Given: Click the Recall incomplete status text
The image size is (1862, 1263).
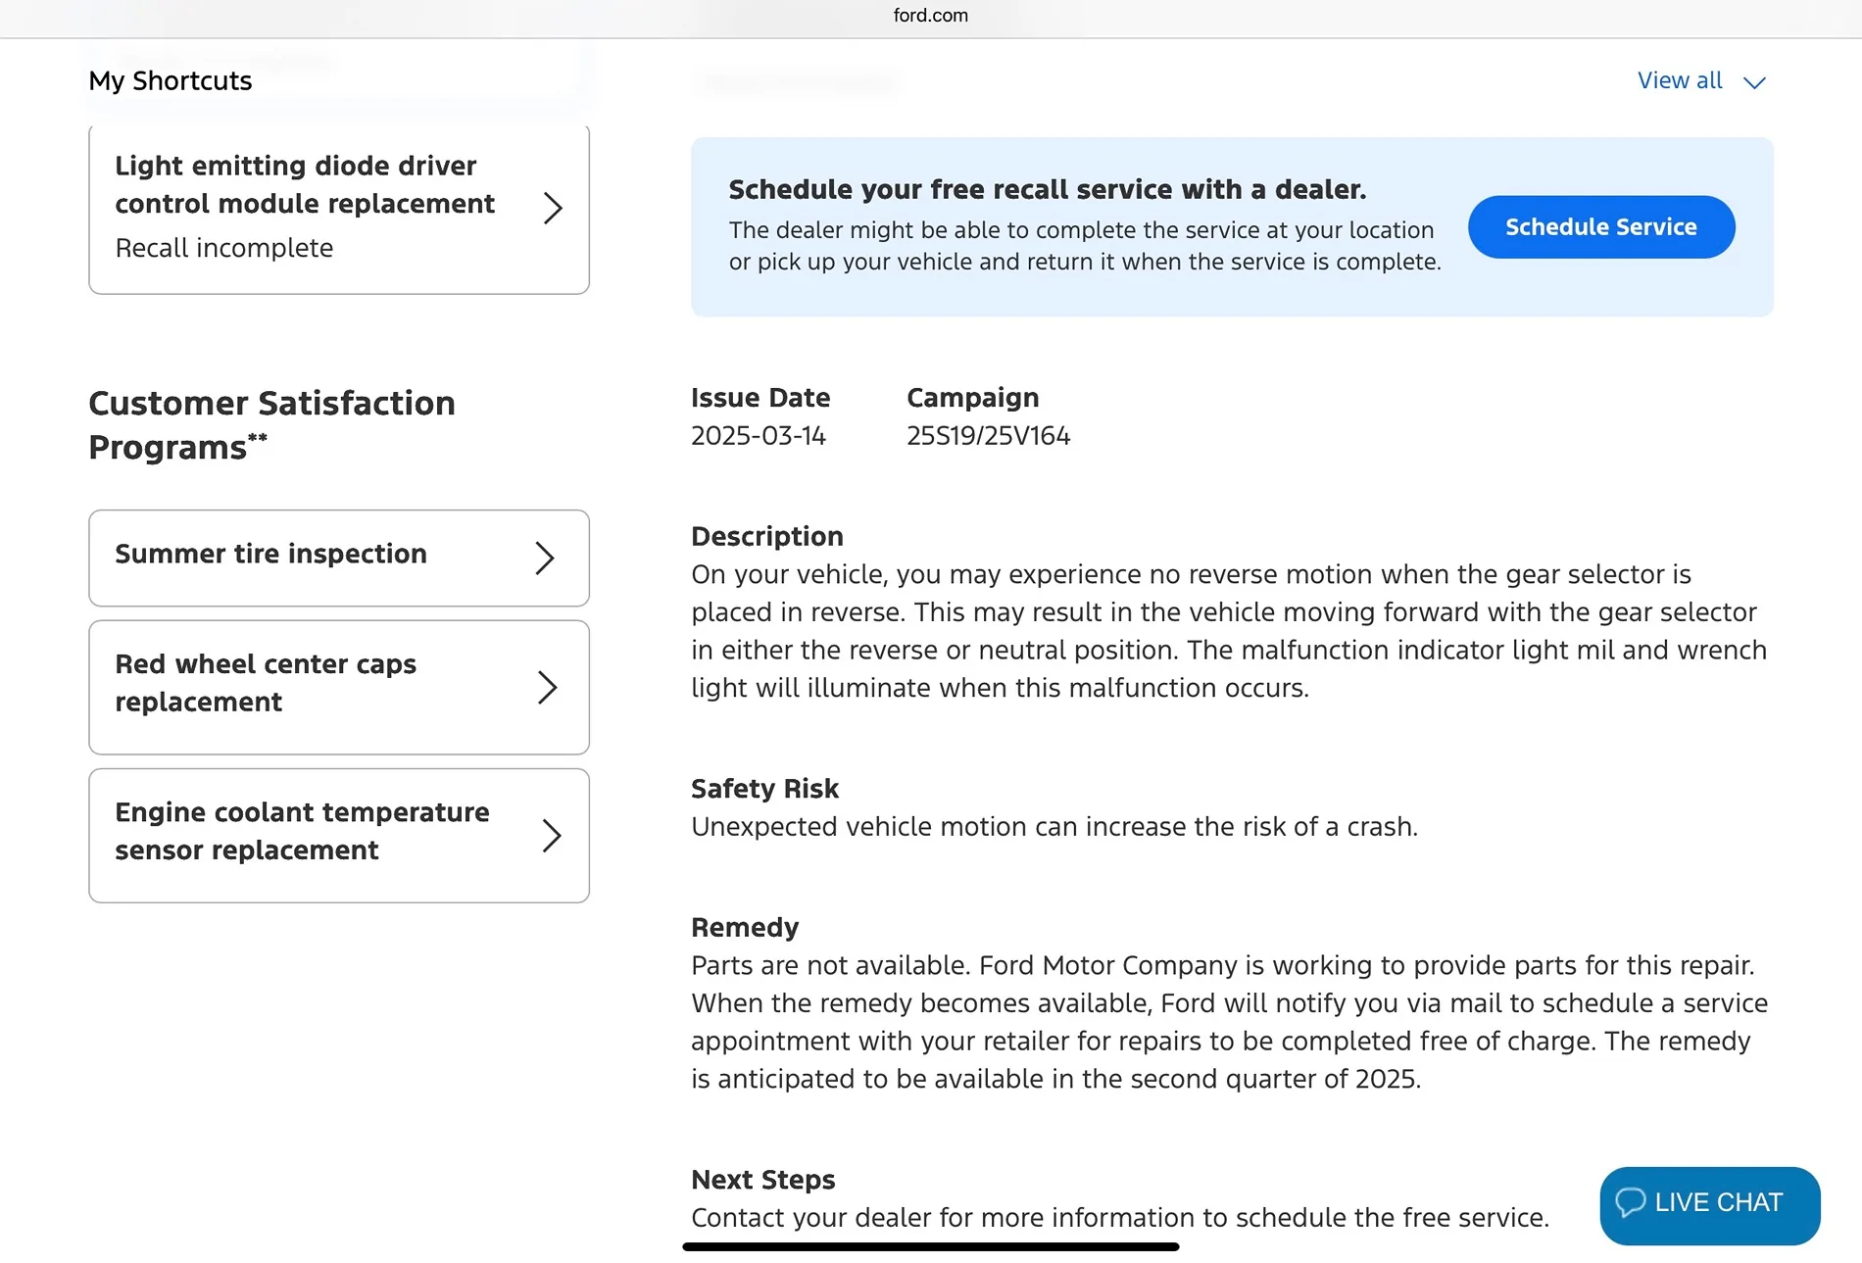Looking at the screenshot, I should (224, 248).
